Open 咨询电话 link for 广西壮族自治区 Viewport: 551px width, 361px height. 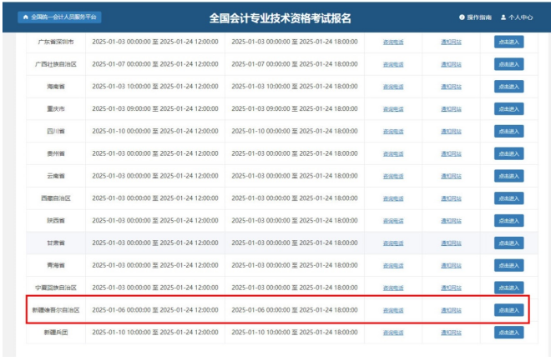[392, 64]
